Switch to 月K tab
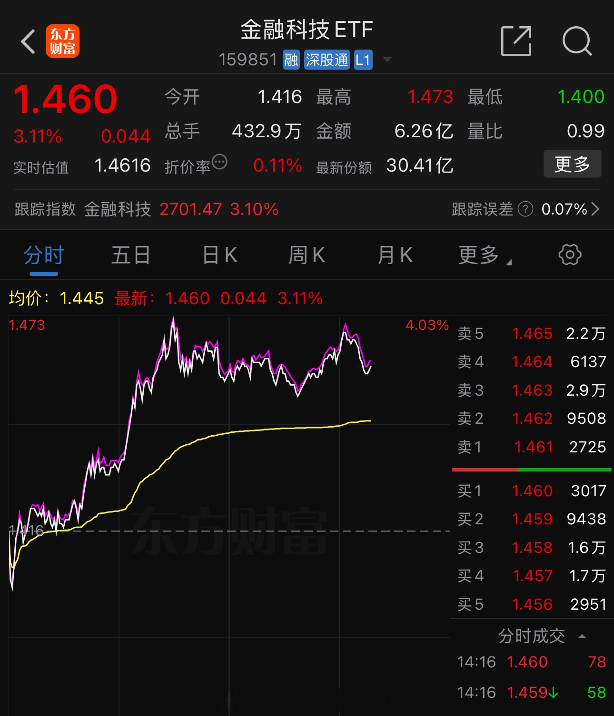 tap(395, 256)
